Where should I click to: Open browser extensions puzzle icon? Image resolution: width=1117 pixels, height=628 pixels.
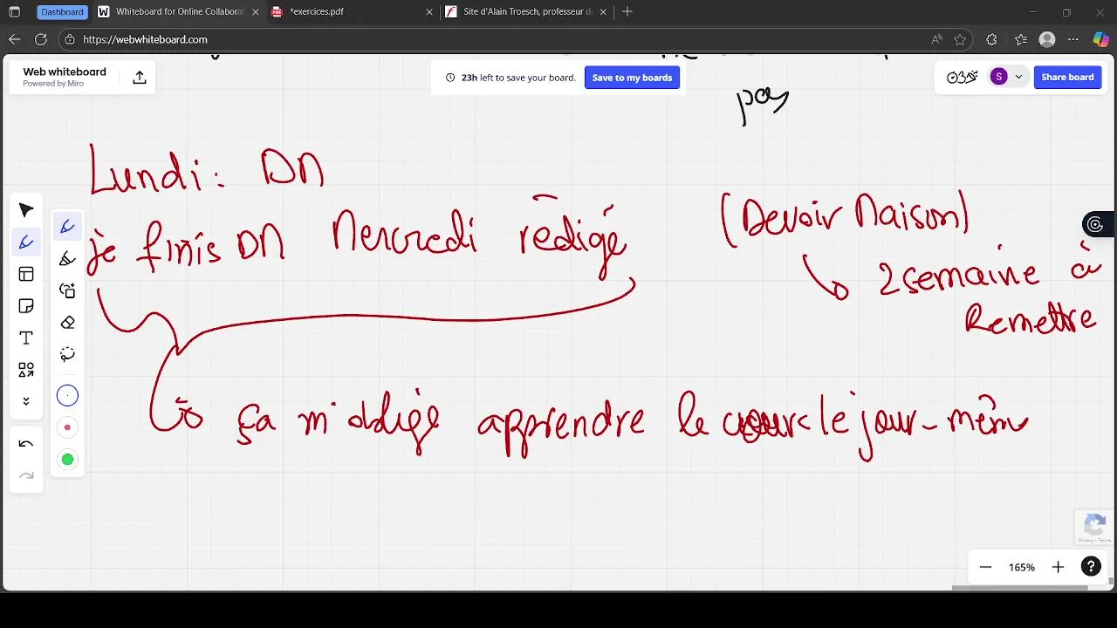click(x=991, y=39)
